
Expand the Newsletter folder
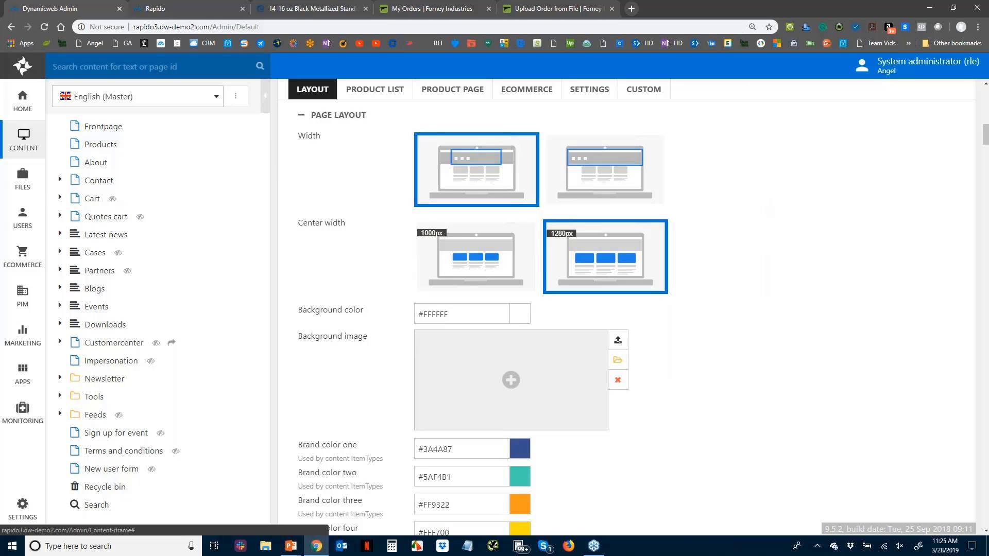[59, 378]
